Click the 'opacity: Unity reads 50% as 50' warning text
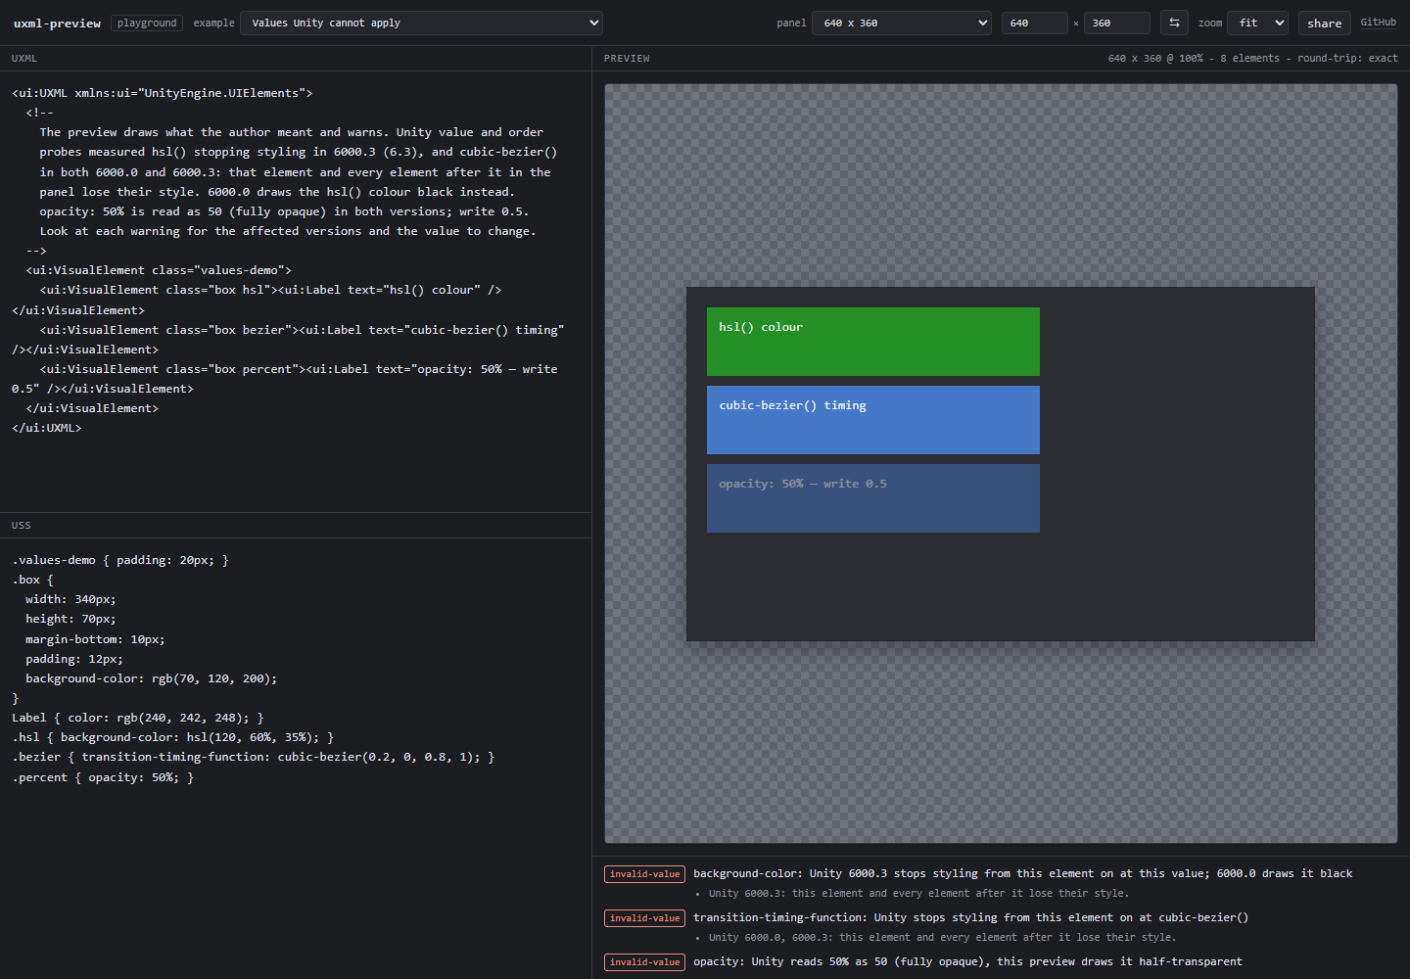Image resolution: width=1410 pixels, height=979 pixels. [x=967, y=961]
